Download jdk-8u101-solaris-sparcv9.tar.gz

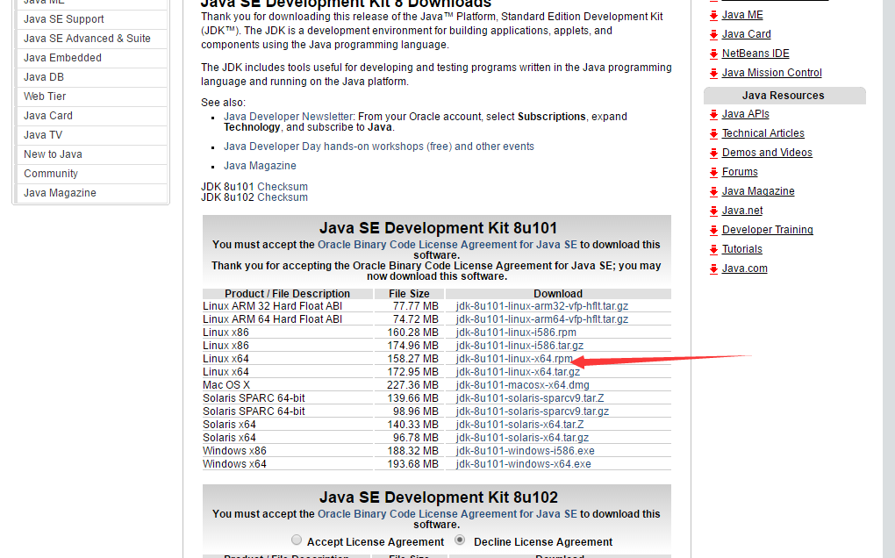coord(532,411)
